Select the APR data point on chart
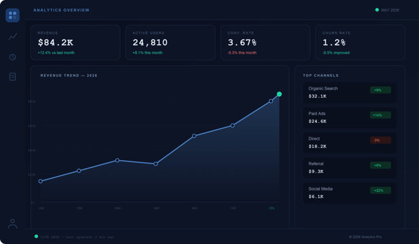The width and height of the screenshot is (419, 244). click(x=156, y=164)
